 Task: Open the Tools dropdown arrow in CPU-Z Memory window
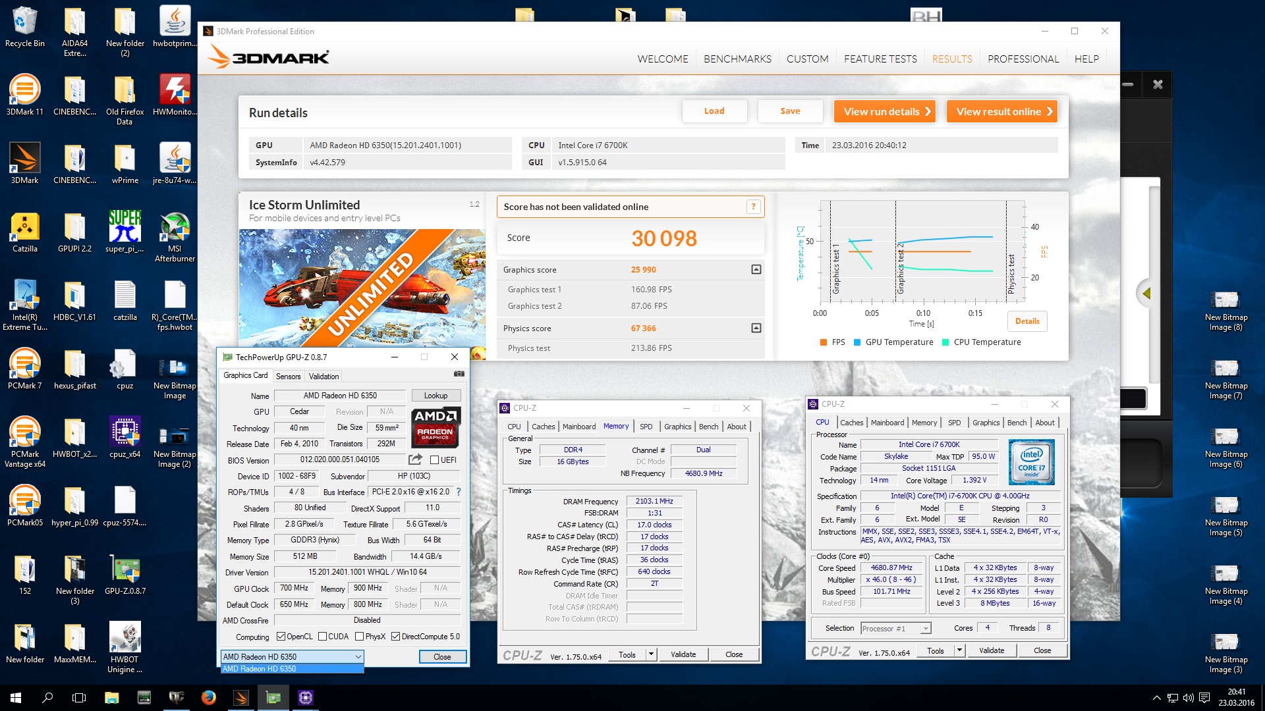(x=651, y=654)
